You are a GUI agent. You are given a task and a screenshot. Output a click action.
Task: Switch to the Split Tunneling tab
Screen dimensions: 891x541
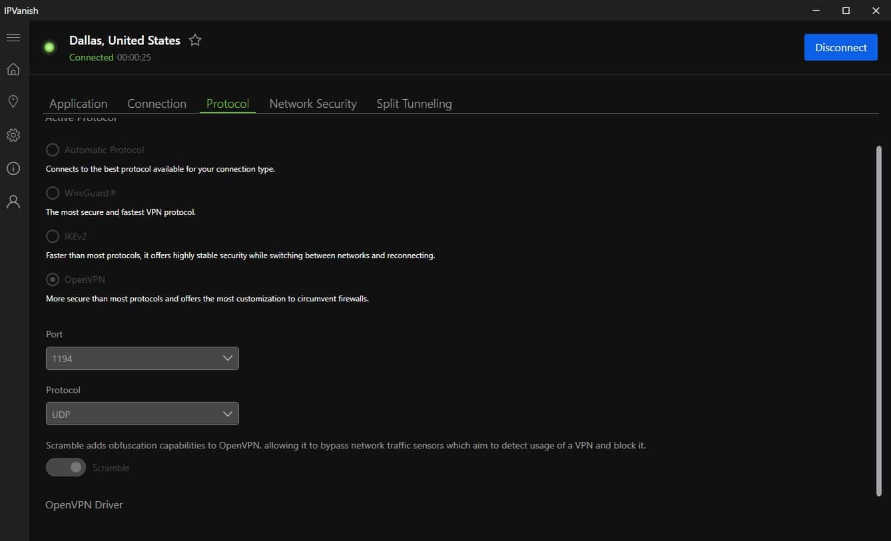pos(414,104)
